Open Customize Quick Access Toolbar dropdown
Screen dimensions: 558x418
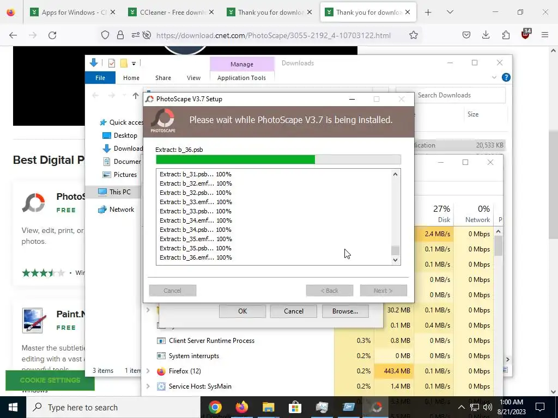coord(134,64)
